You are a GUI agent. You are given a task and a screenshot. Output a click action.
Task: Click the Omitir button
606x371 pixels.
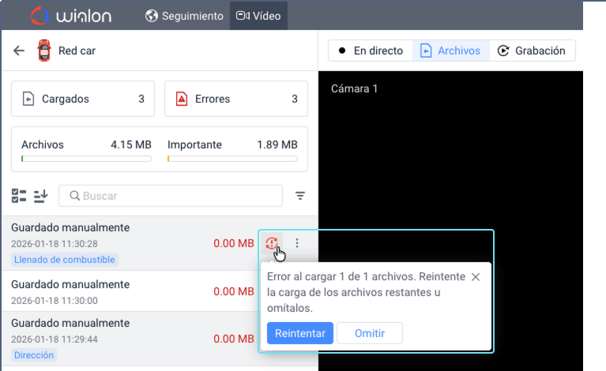click(370, 333)
